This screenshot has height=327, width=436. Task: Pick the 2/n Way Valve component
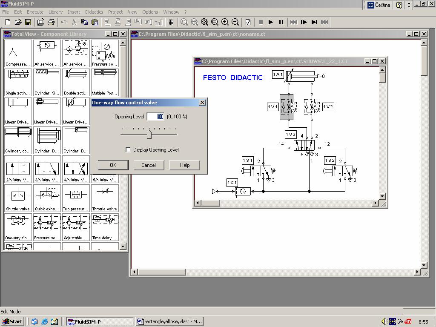point(18,169)
